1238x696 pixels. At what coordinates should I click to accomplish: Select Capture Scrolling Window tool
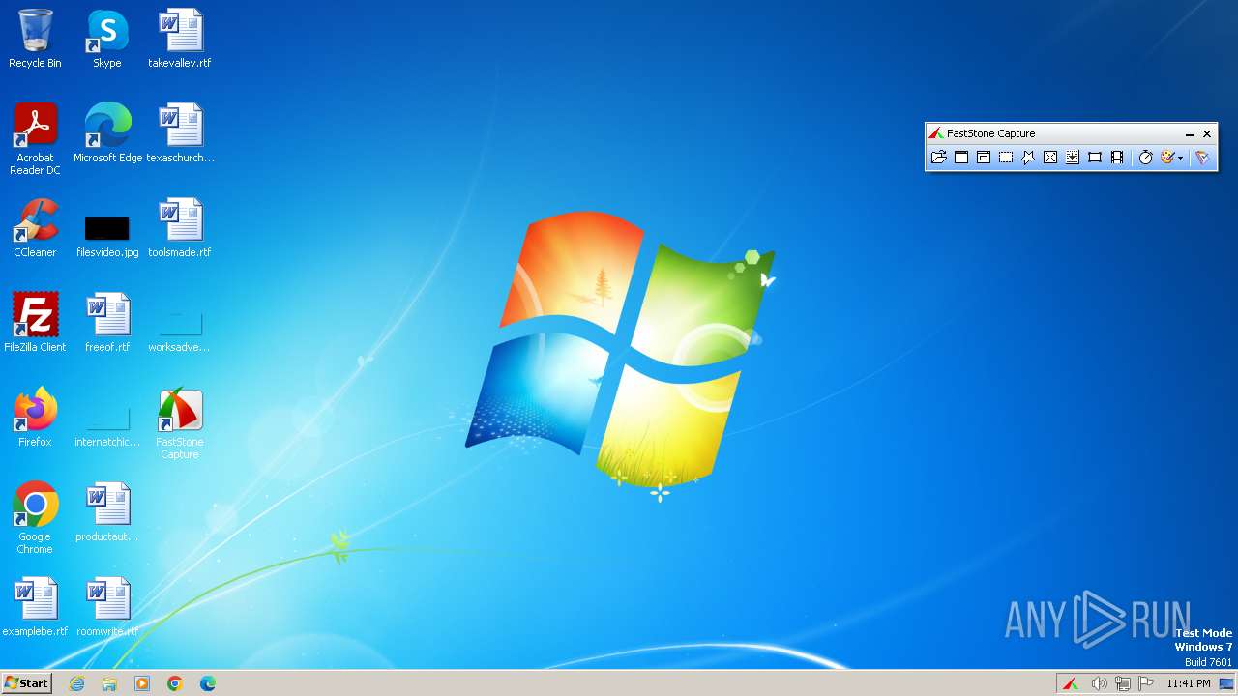tap(1073, 158)
